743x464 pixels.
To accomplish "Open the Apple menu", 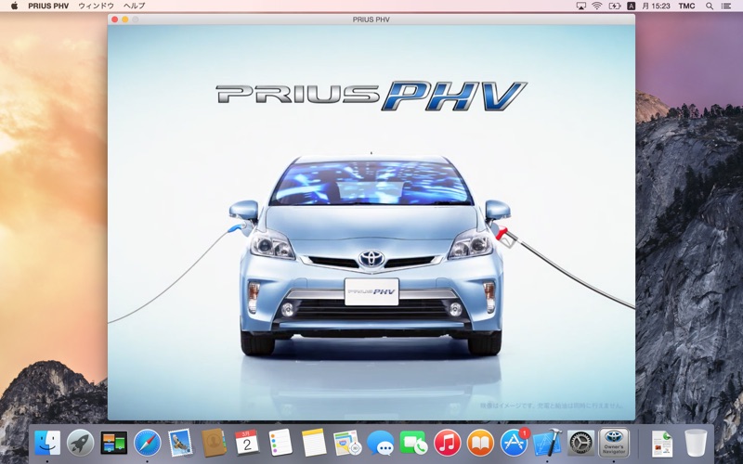I will [14, 6].
